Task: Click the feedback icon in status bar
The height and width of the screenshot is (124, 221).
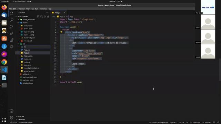Action: click(214, 123)
